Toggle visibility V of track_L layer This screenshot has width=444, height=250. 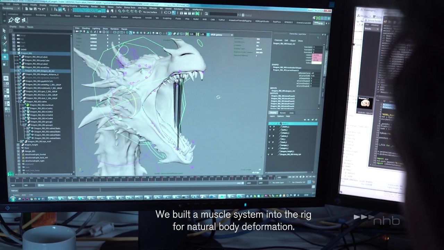tap(269, 142)
